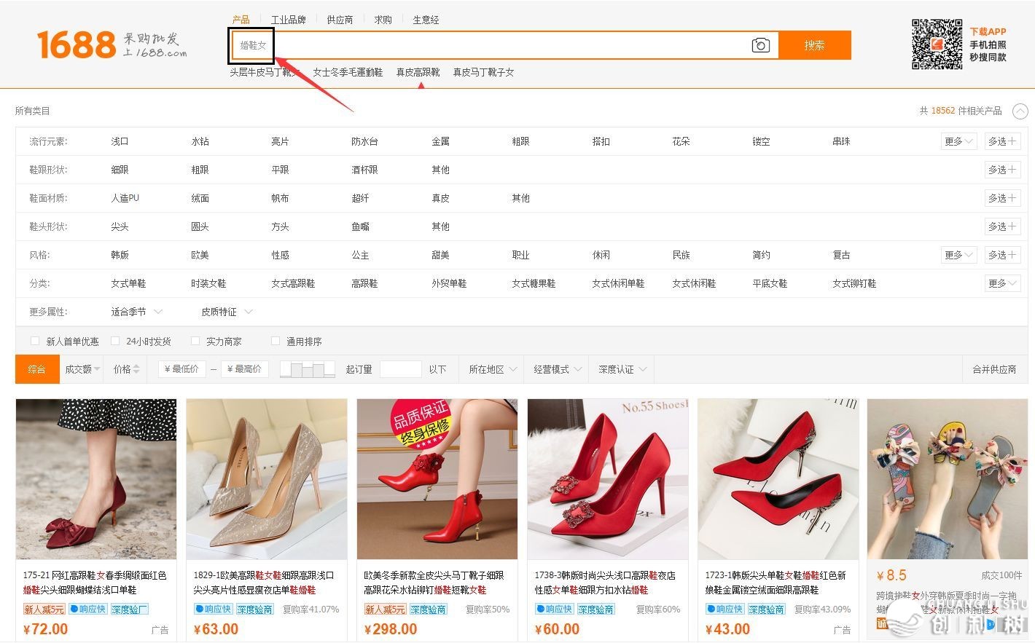Open the red satin heels ¥43.00 thumbnail

[x=778, y=478]
